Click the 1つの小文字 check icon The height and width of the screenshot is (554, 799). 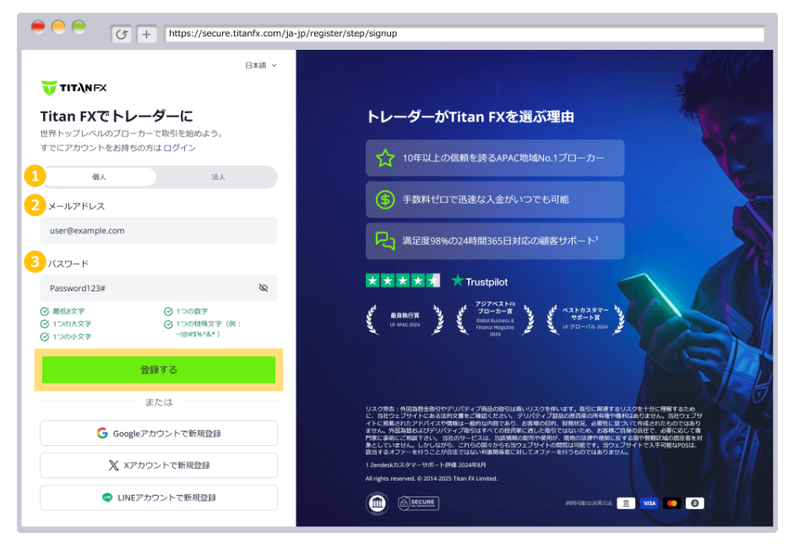[45, 337]
